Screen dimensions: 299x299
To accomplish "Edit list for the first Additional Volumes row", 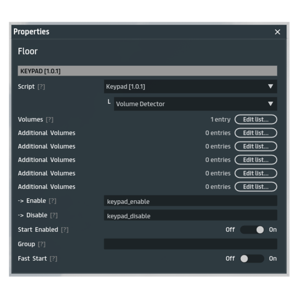I will (x=256, y=133).
